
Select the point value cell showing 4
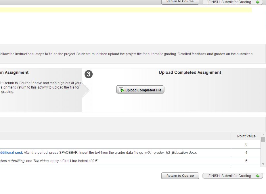tap(246, 153)
